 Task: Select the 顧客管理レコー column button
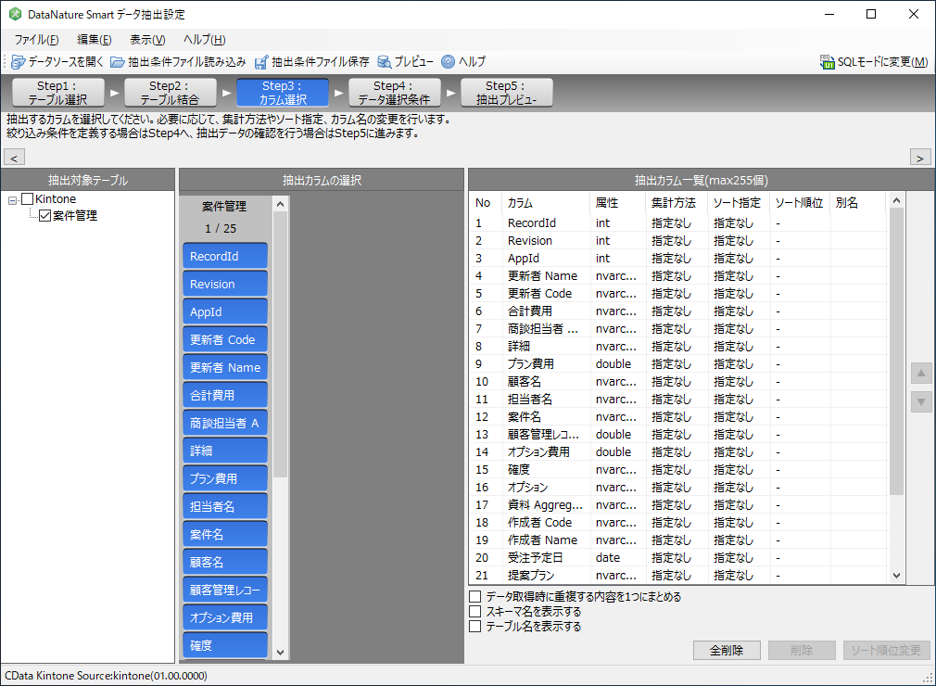tap(225, 590)
